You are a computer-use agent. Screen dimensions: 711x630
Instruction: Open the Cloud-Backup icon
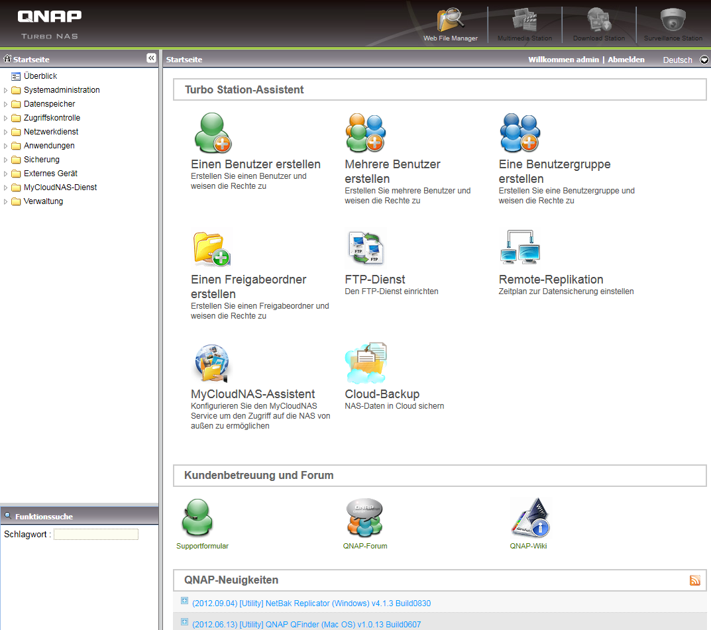[x=366, y=362]
